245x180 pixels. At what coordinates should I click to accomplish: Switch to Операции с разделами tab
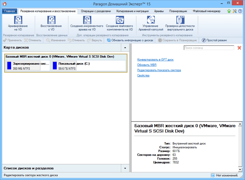(97, 11)
